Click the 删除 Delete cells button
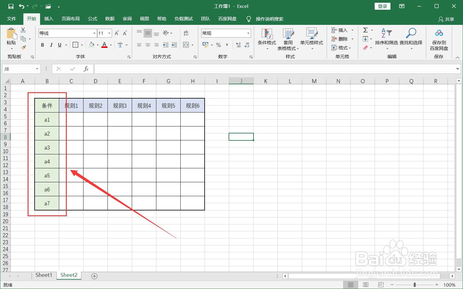The height and width of the screenshot is (289, 463). [340, 39]
